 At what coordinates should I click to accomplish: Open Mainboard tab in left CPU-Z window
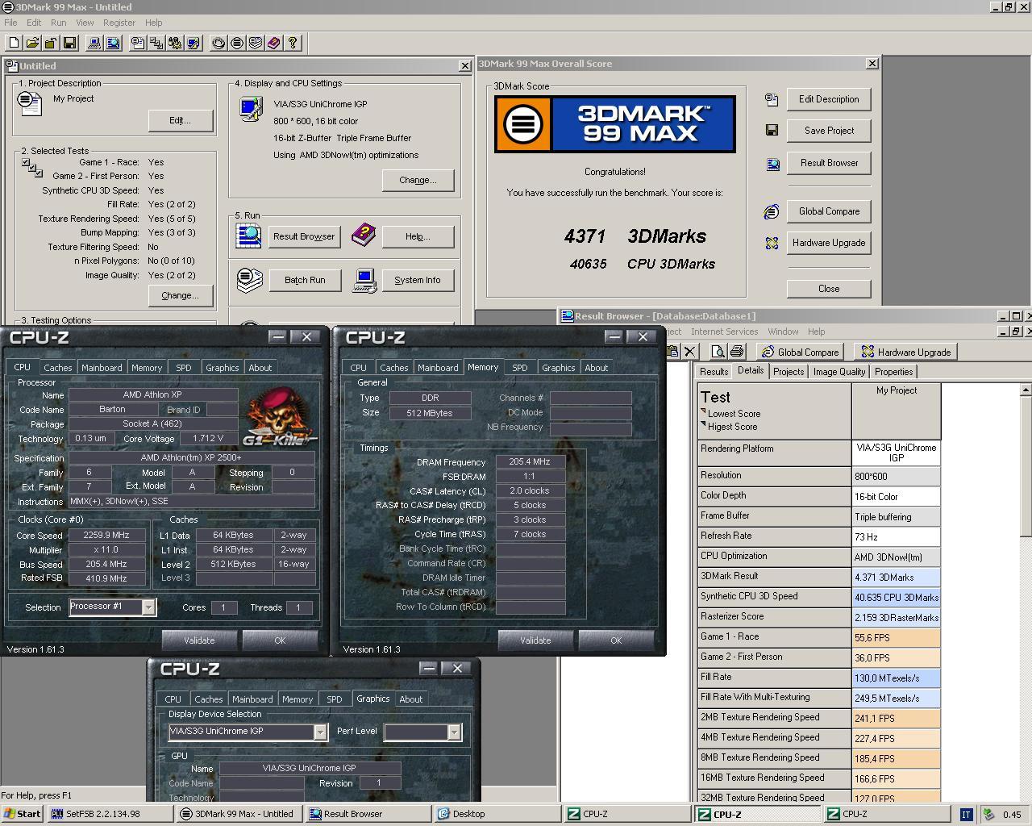tap(102, 368)
